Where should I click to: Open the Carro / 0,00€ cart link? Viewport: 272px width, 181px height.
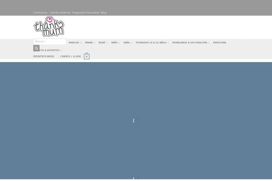(x=70, y=56)
